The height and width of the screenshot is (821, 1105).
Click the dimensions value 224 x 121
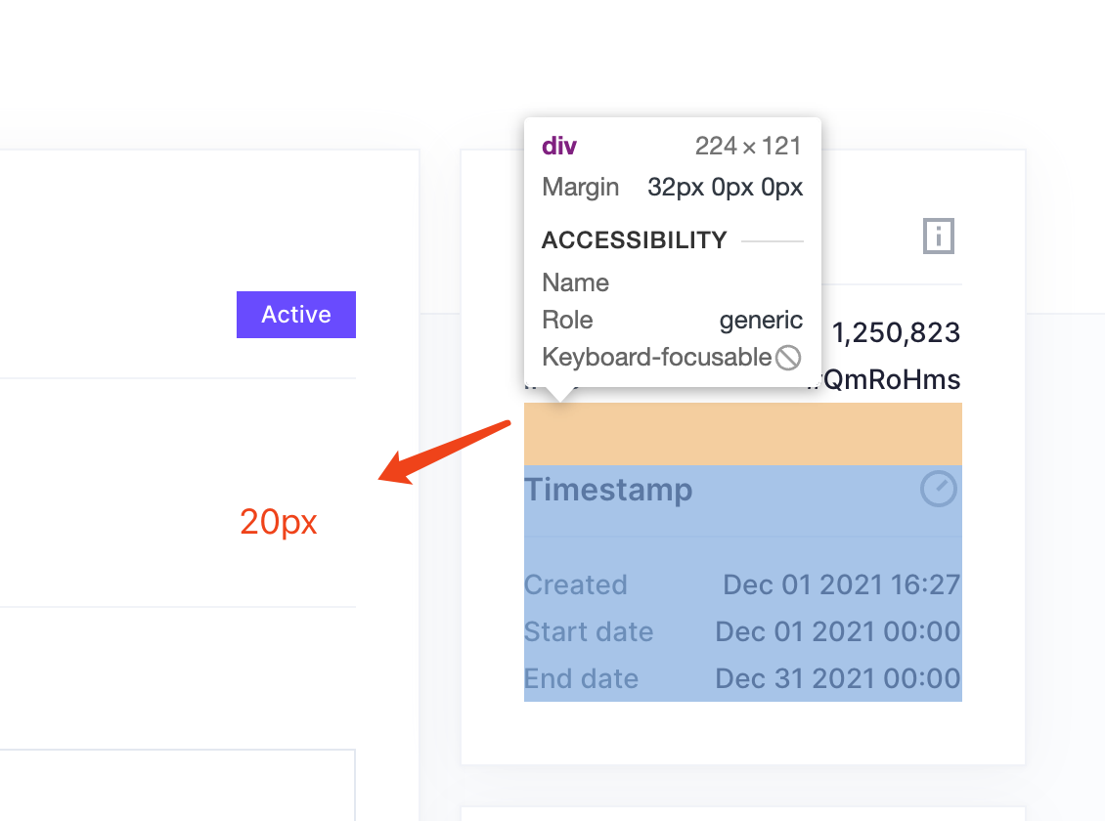(x=748, y=145)
